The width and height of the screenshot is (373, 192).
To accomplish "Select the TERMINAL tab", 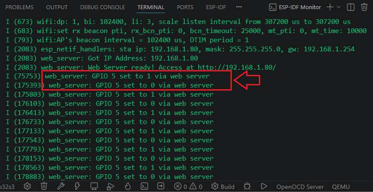I will [151, 7].
